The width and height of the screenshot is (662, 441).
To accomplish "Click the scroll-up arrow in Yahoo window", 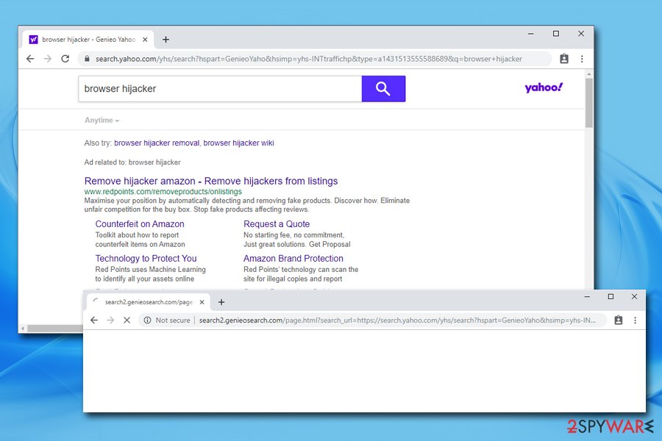I will coord(588,74).
